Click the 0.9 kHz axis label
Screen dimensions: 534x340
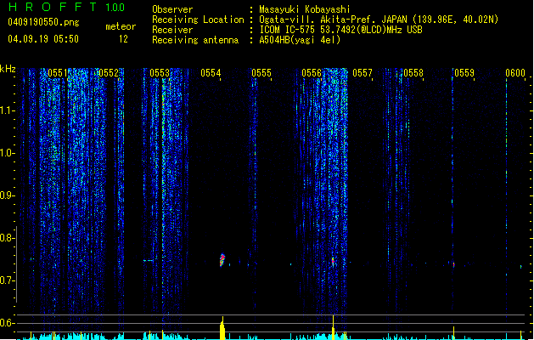click(7, 195)
